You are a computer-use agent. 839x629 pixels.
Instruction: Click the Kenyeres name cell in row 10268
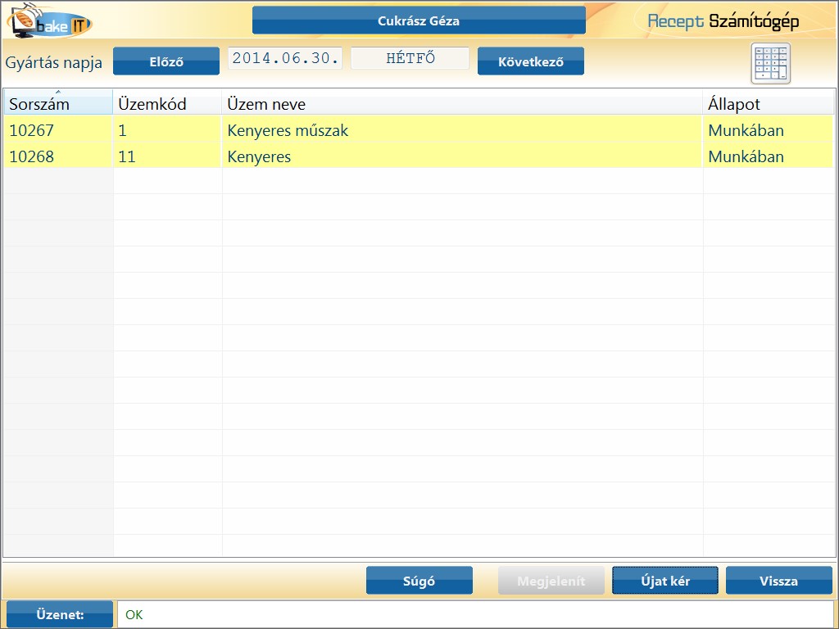click(462, 156)
